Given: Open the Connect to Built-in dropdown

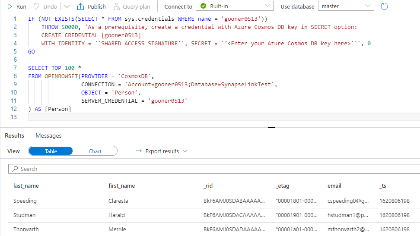Looking at the screenshot, I should click(x=234, y=6).
